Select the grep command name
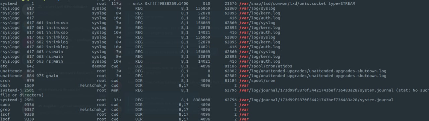Image resolution: width=429 pixels, height=121 pixels. [5, 110]
